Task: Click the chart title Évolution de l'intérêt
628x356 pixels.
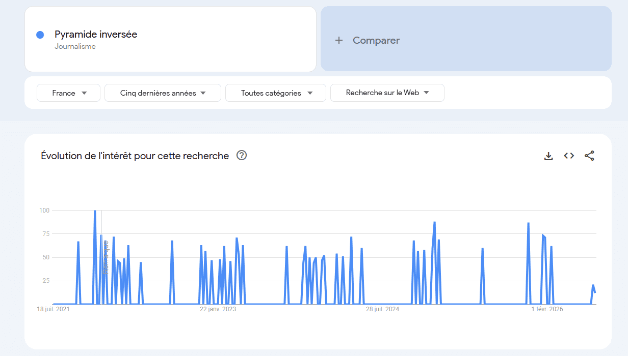Action: click(x=135, y=156)
